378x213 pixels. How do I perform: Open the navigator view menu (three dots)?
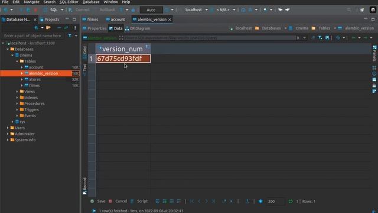(x=75, y=28)
